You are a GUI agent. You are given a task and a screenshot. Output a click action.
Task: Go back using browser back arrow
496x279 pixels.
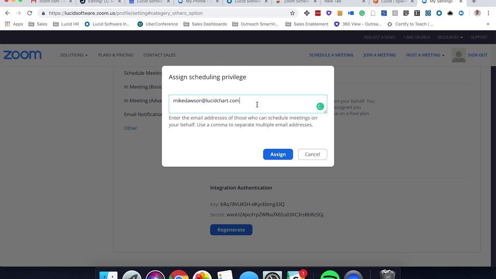tap(7, 13)
